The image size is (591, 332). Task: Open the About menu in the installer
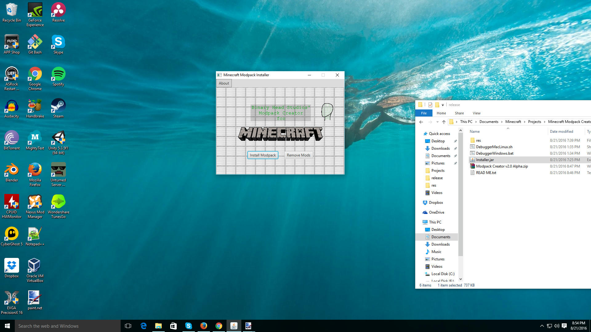[x=224, y=83]
